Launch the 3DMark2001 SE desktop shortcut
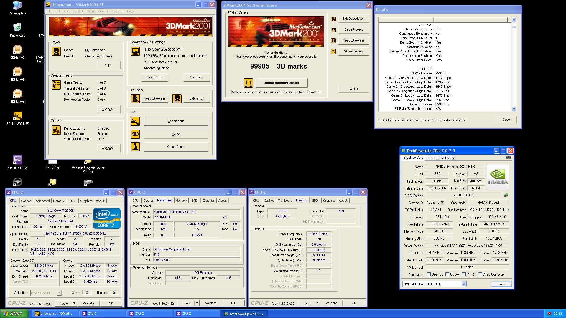Image resolution: width=566 pixels, height=318 pixels. click(x=17, y=118)
